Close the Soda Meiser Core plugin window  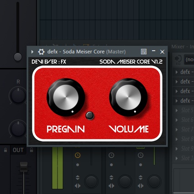tap(162, 52)
